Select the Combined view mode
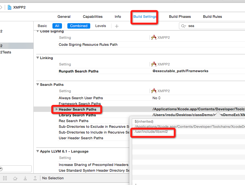This screenshot has width=245, height=185. click(78, 26)
